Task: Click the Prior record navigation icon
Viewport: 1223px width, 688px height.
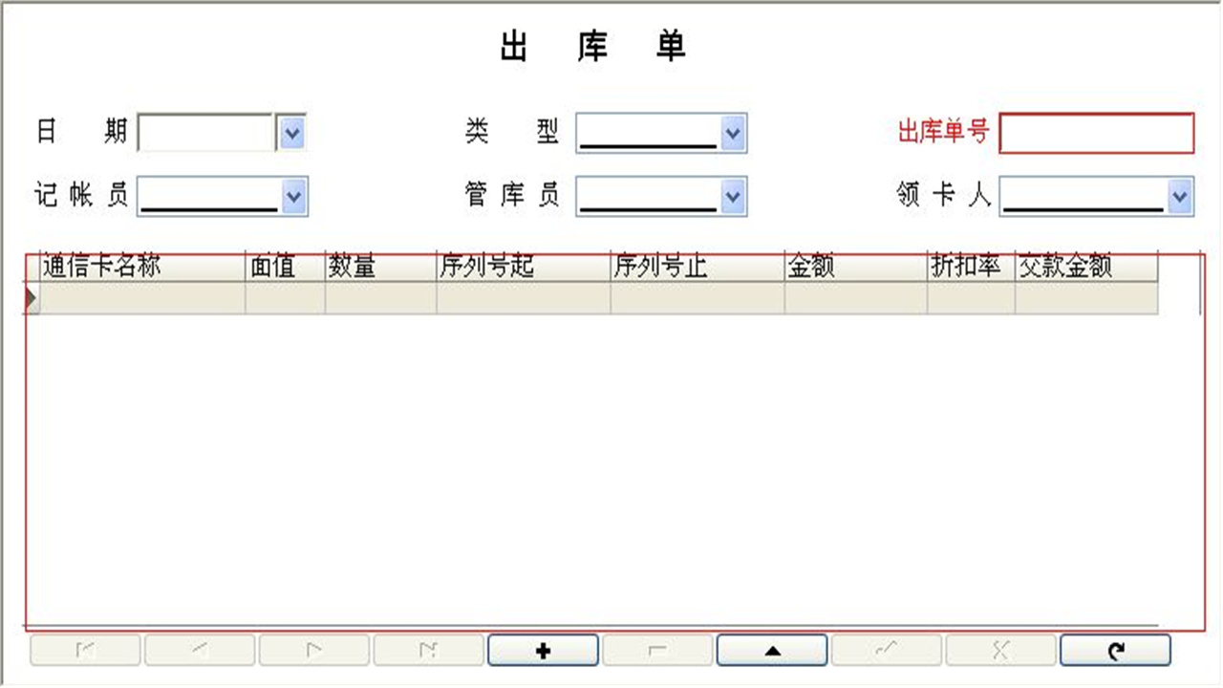Action: click(x=199, y=650)
